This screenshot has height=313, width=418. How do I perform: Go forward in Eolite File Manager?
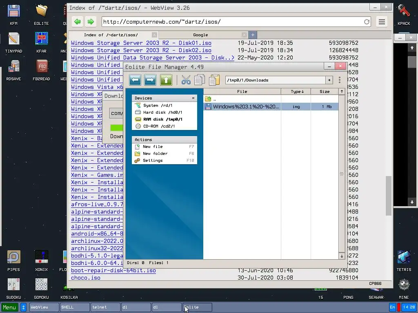150,80
